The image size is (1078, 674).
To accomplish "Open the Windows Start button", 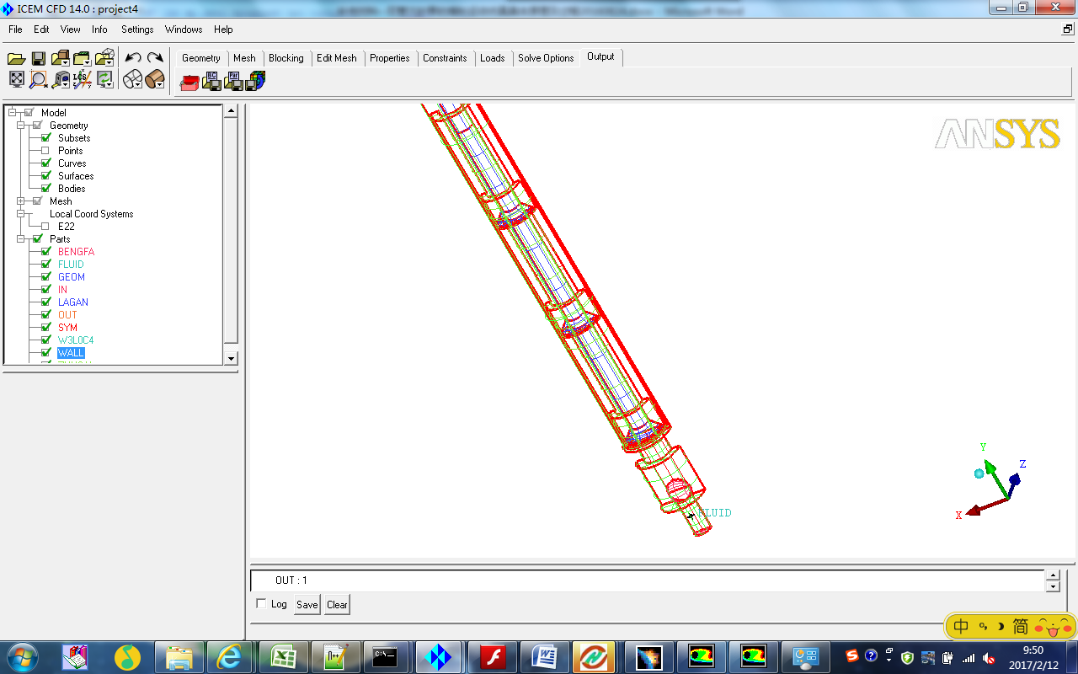I will 21,656.
